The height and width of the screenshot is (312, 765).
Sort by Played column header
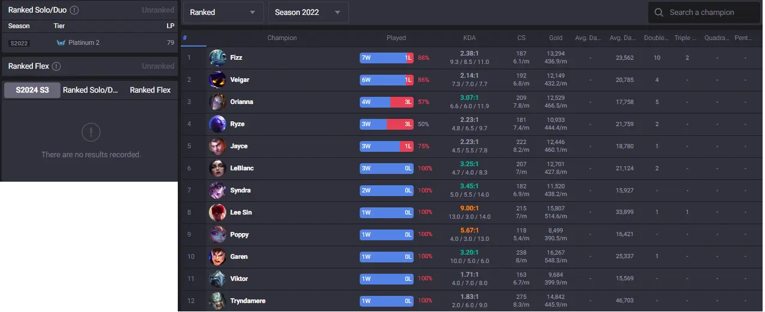pyautogui.click(x=396, y=38)
